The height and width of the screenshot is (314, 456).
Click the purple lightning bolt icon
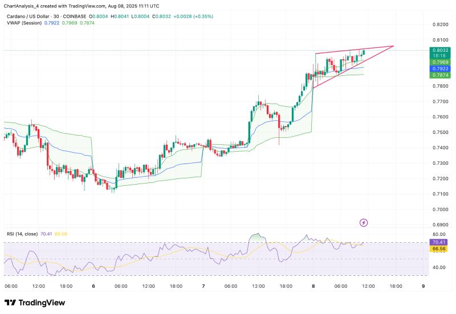(364, 222)
